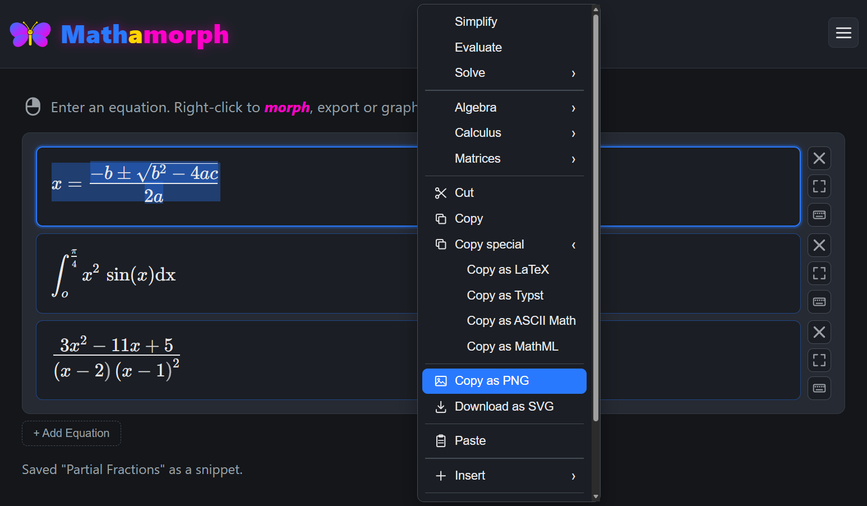The width and height of the screenshot is (867, 506).
Task: Select Download as SVG menu entry
Action: pos(504,407)
